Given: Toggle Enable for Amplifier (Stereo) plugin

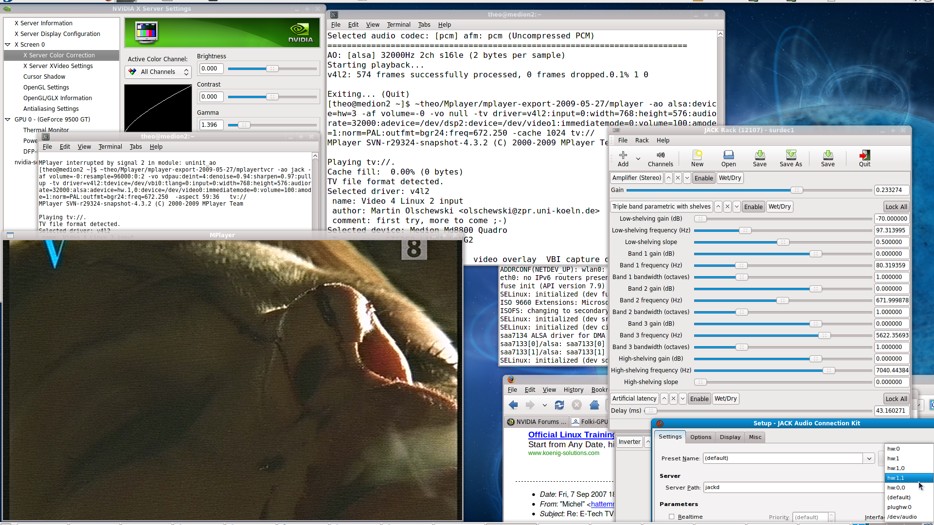Looking at the screenshot, I should tap(703, 178).
